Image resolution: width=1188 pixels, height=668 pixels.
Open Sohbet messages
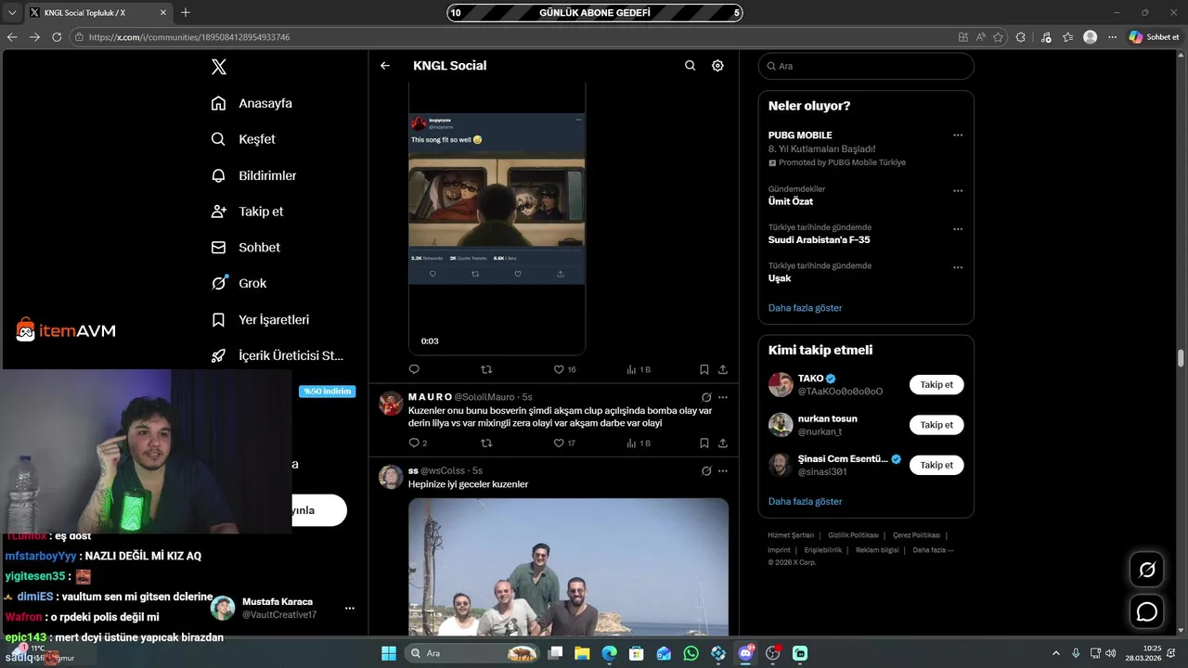click(x=246, y=248)
